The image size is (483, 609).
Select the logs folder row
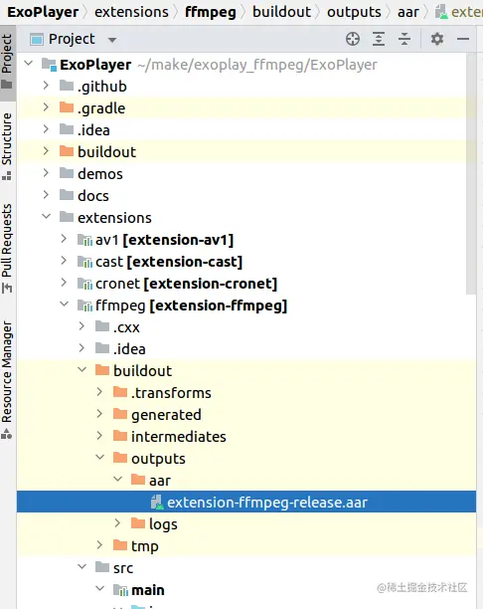[x=246, y=524]
